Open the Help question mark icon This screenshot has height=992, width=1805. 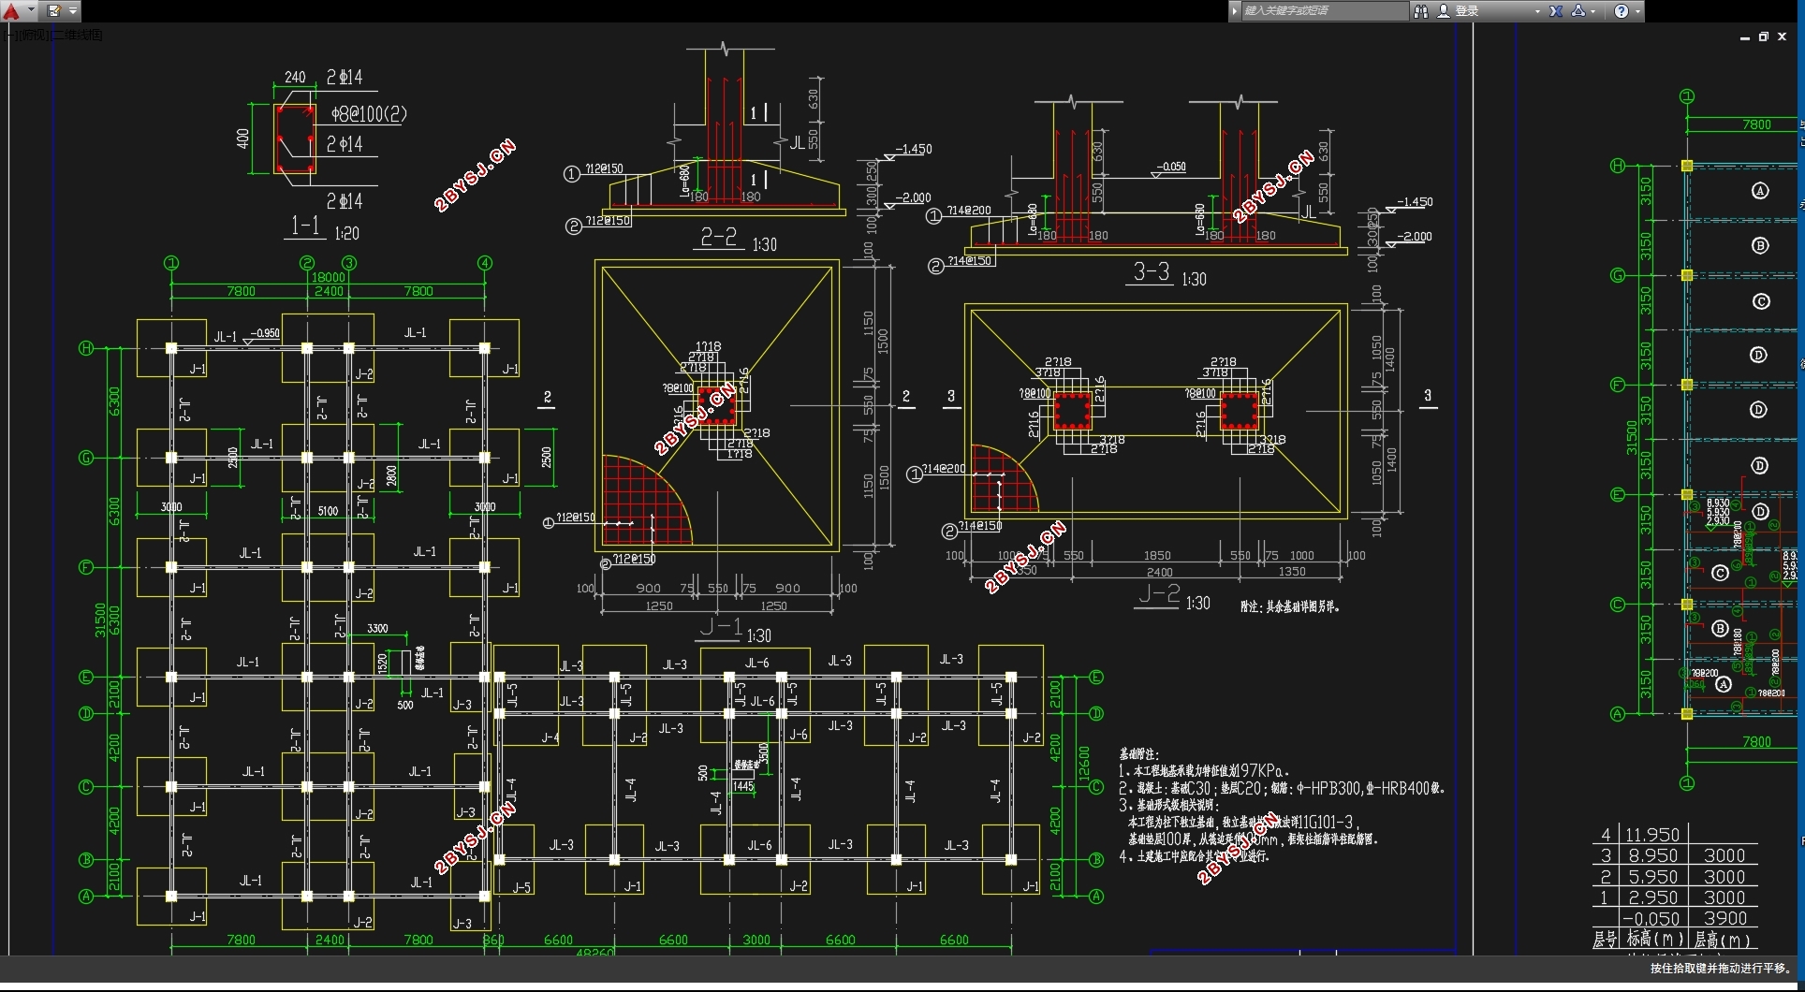point(1622,11)
